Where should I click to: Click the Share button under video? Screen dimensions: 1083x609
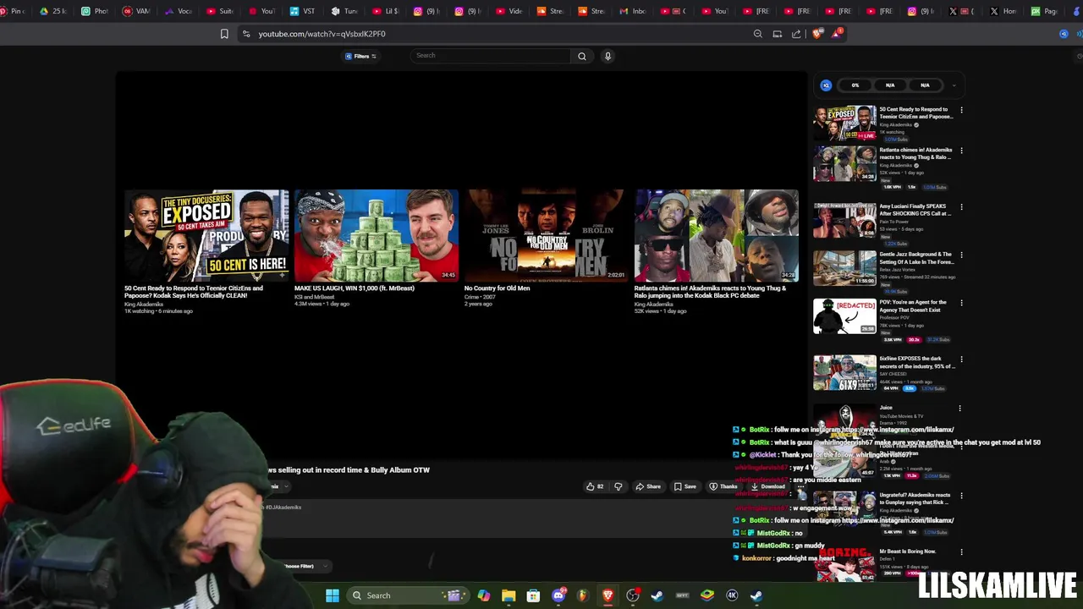(x=649, y=486)
